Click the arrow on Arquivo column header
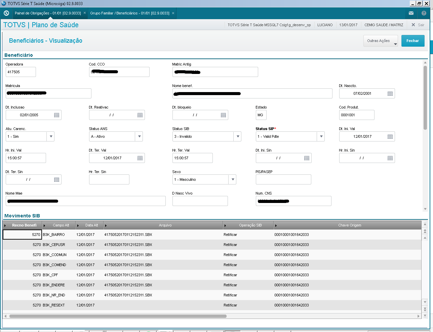Screen dimensions: 433x332 point(106,225)
